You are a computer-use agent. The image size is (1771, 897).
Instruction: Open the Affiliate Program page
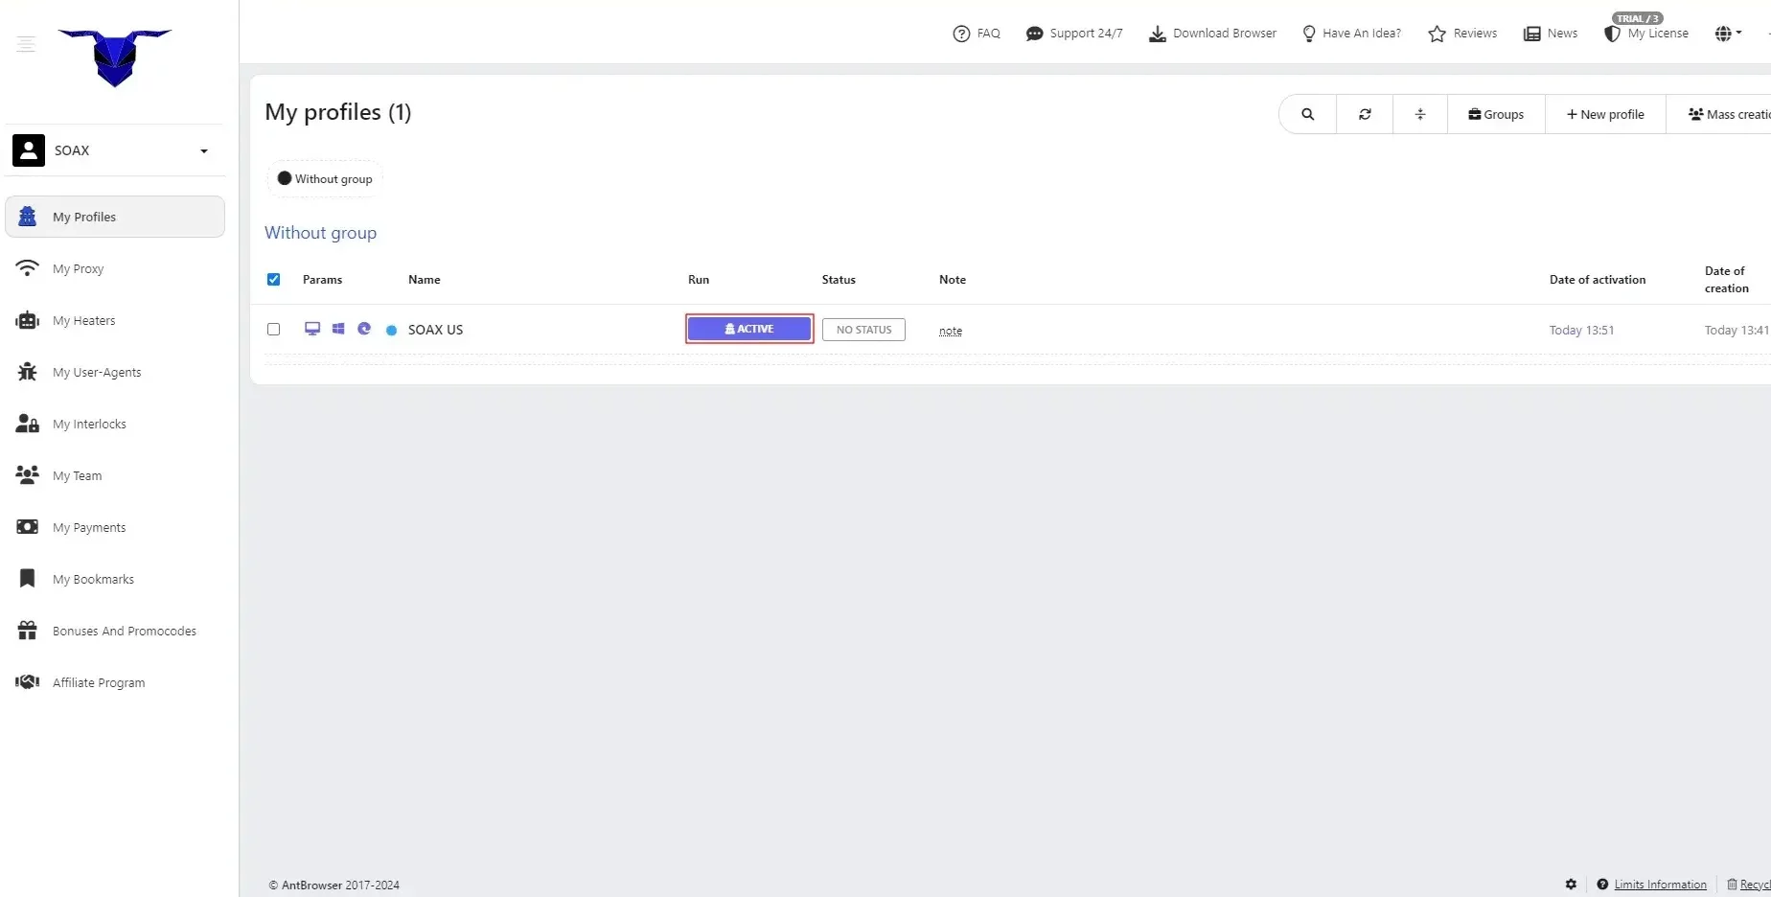coord(99,682)
